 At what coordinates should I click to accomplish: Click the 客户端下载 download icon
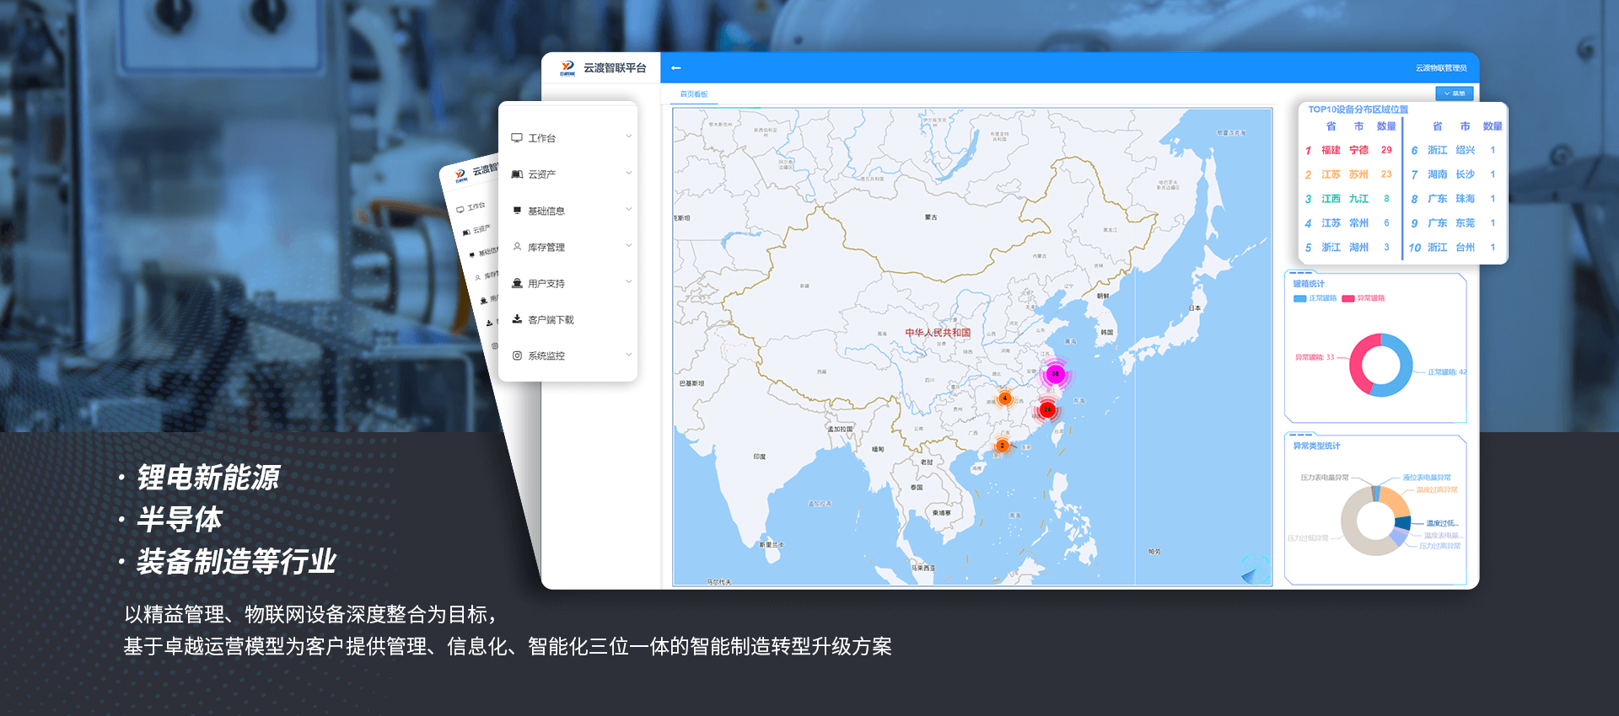click(517, 319)
